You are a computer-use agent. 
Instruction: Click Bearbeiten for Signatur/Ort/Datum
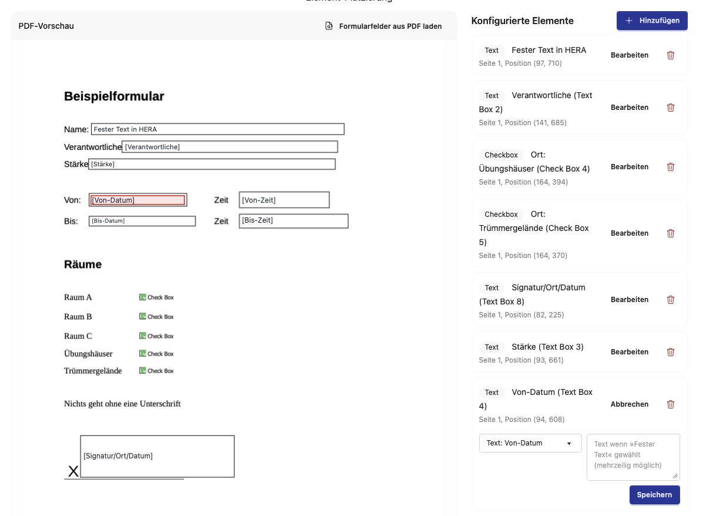(630, 300)
